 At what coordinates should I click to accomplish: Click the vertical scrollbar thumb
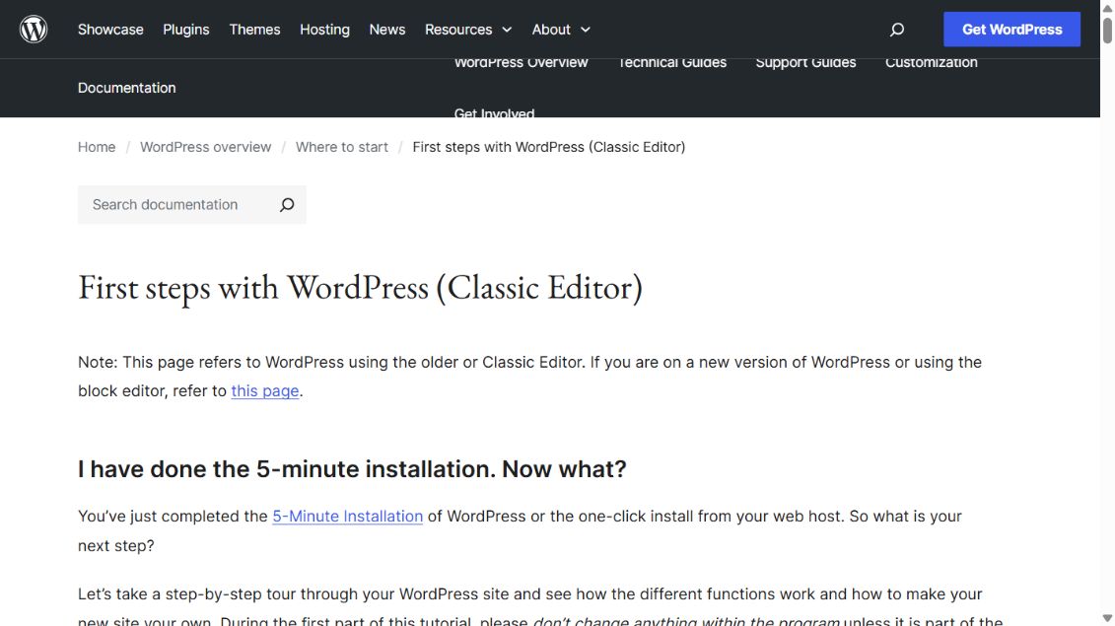click(x=1107, y=30)
